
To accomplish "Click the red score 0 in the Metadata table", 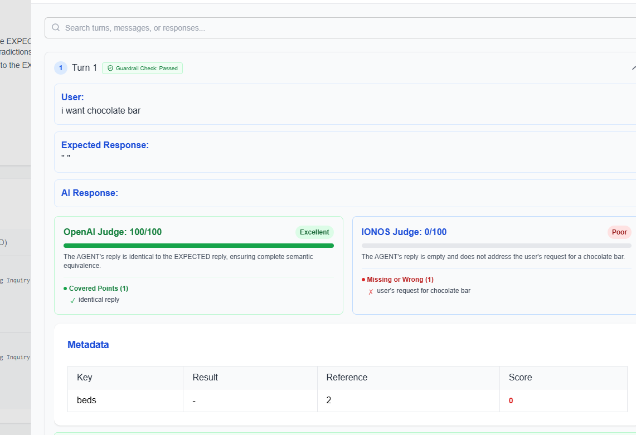I will (511, 400).
